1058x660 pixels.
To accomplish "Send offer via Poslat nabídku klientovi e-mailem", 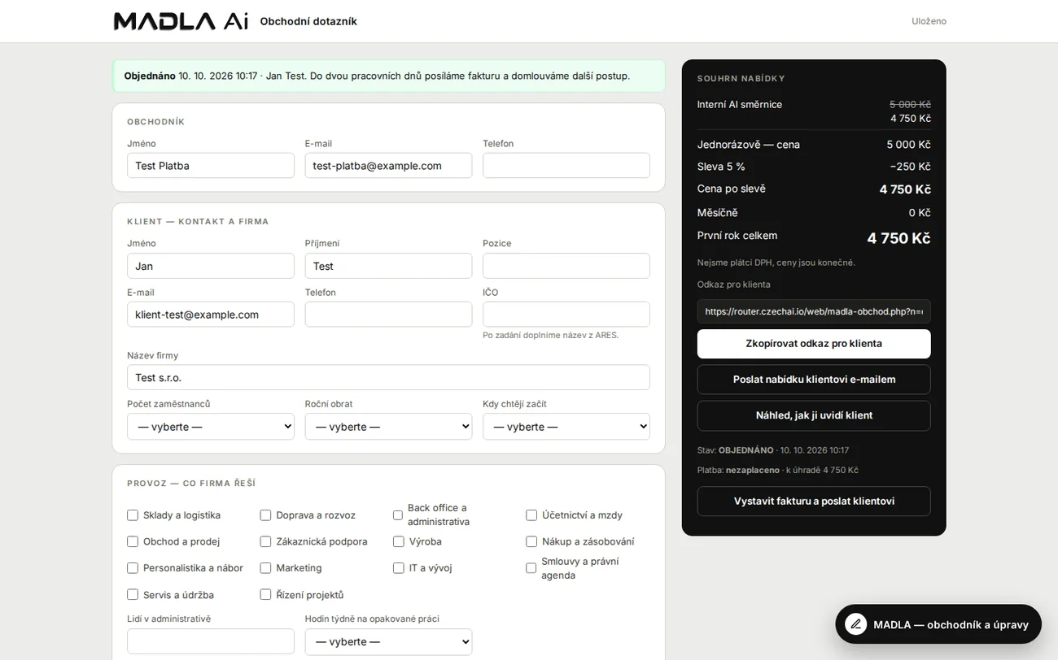I will pos(814,380).
